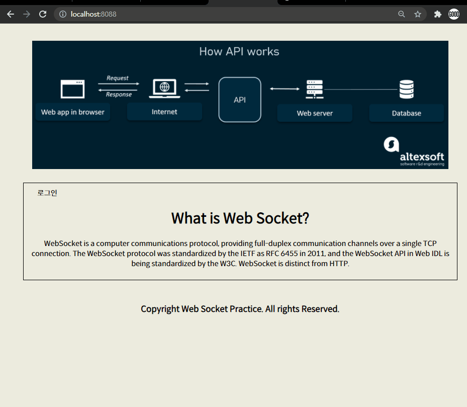
Task: Open the zoom magnifier icon in address bar
Action: tap(402, 14)
